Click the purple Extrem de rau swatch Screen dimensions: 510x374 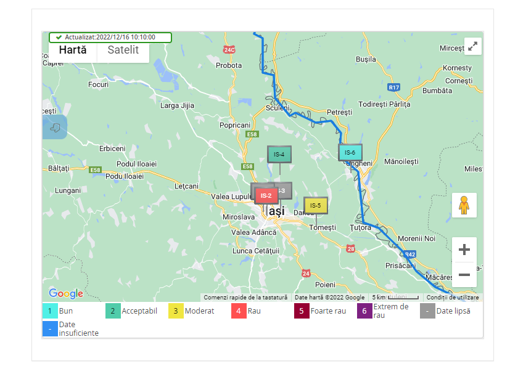(x=364, y=311)
